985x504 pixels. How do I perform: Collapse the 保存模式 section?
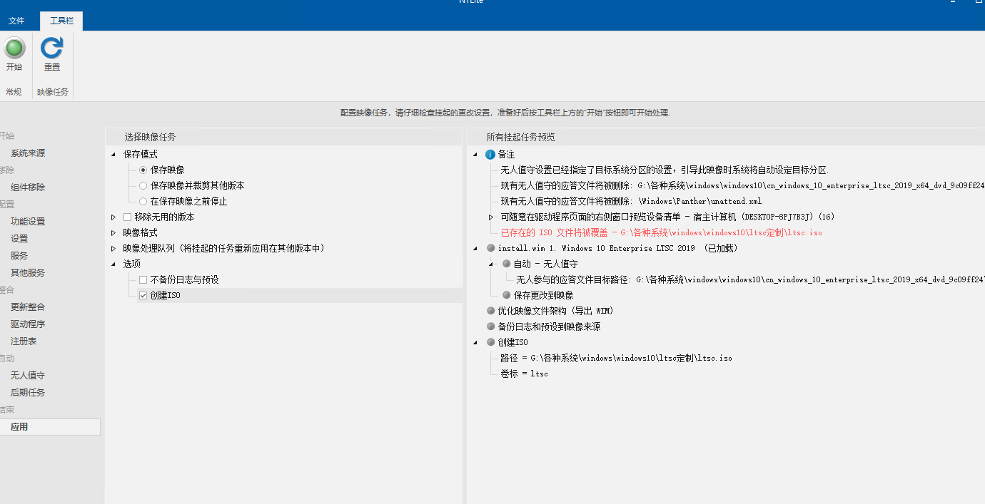113,155
